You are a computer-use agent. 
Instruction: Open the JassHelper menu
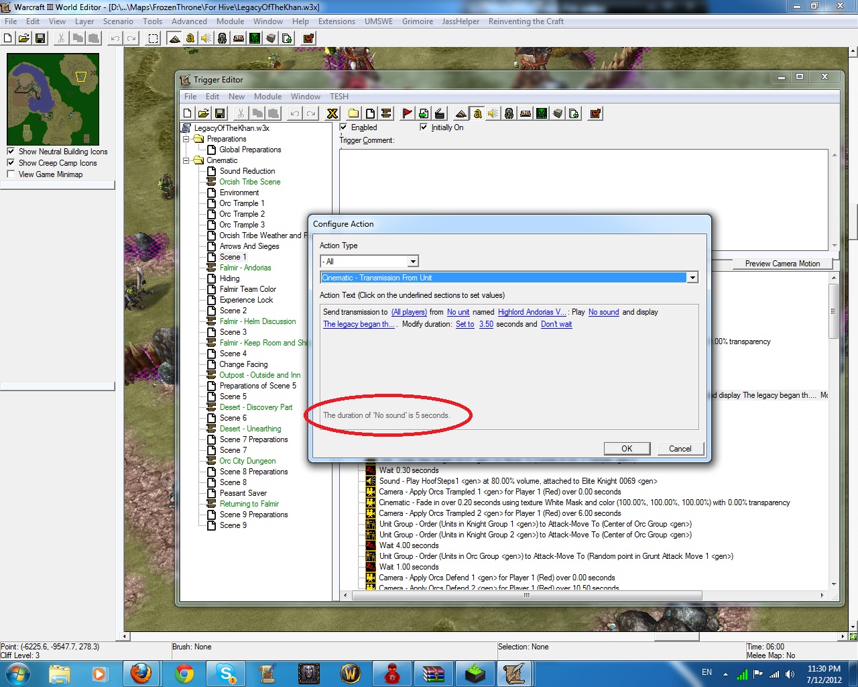point(461,21)
